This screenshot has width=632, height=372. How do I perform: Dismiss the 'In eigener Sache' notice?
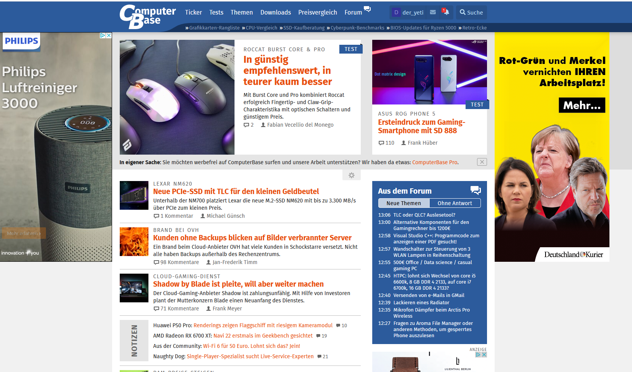[x=482, y=162]
